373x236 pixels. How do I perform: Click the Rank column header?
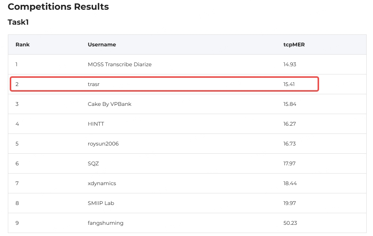click(x=22, y=45)
